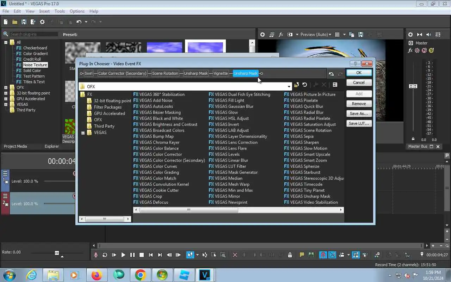Change the plug-in list Views icon
Image resolution: width=451 pixels, height=282 pixels.
point(335,85)
